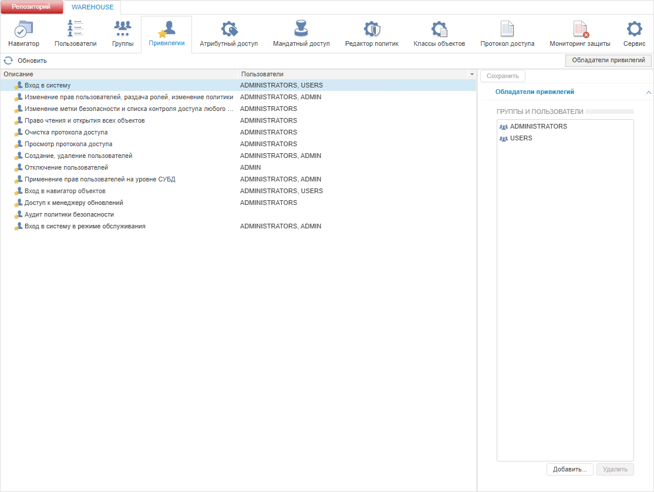
Task: Click privilege icon of Очистка протокола доступа row
Action: pyautogui.click(x=18, y=132)
